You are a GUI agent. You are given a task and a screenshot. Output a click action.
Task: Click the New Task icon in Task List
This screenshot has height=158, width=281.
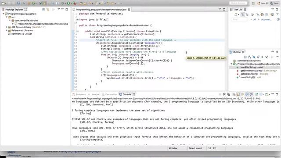(x=236, y=14)
